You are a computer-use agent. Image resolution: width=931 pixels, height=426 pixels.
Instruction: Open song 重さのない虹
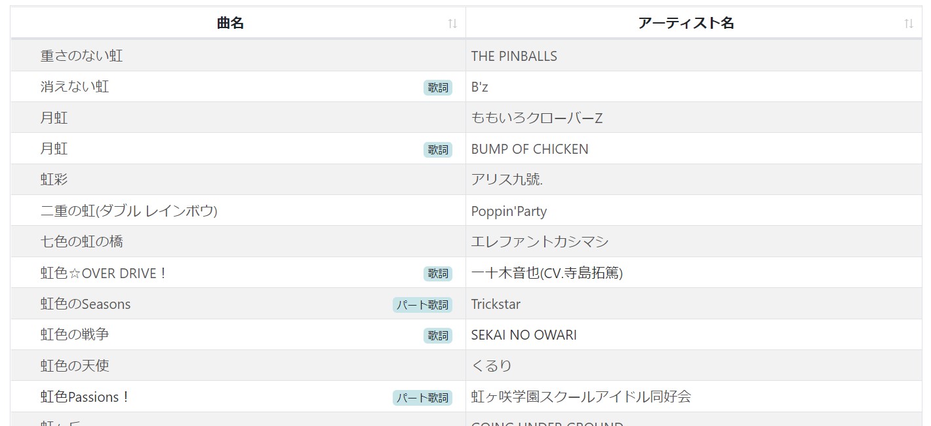pos(81,56)
